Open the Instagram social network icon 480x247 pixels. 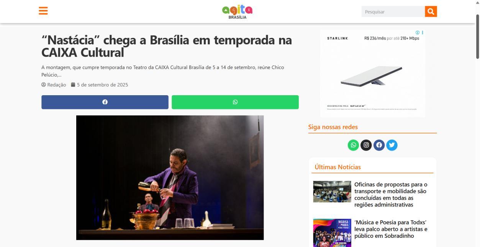tap(366, 145)
